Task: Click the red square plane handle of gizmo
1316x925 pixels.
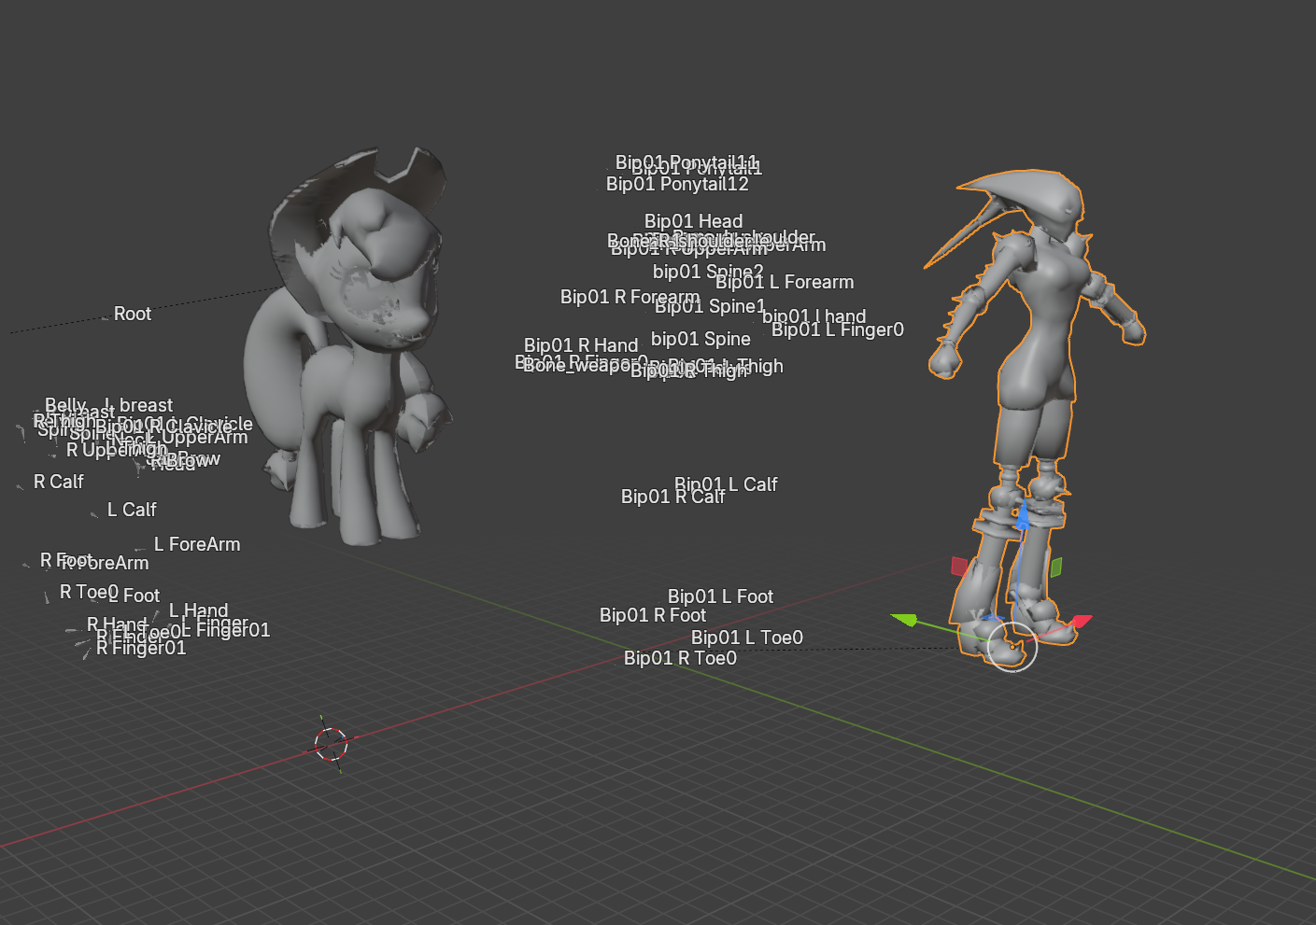Action: 959,566
